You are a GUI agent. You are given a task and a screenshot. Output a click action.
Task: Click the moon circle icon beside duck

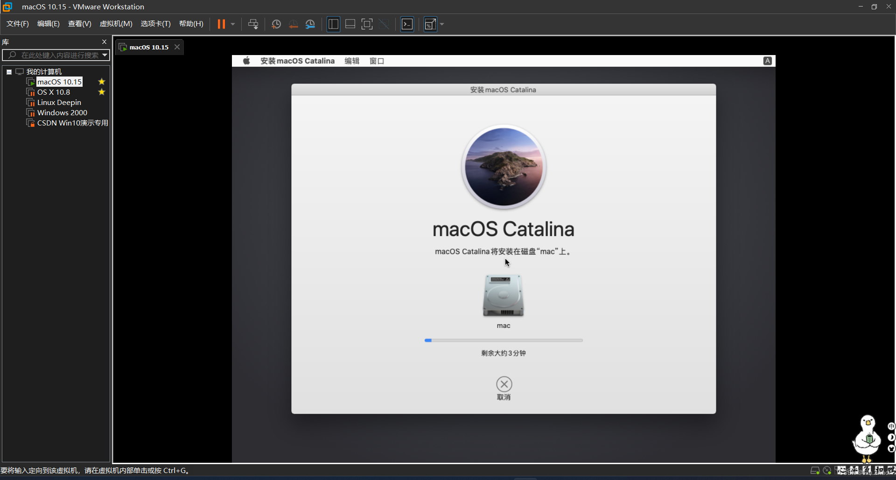pos(891,438)
